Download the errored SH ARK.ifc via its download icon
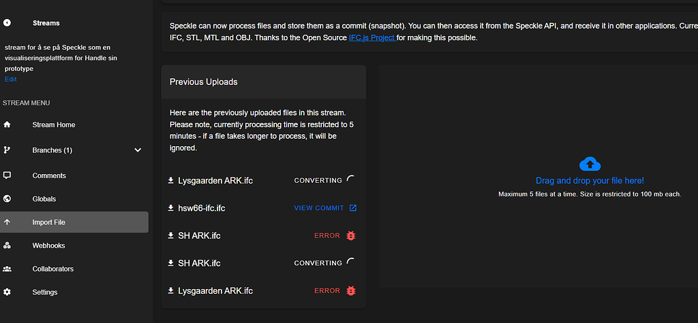 (170, 235)
